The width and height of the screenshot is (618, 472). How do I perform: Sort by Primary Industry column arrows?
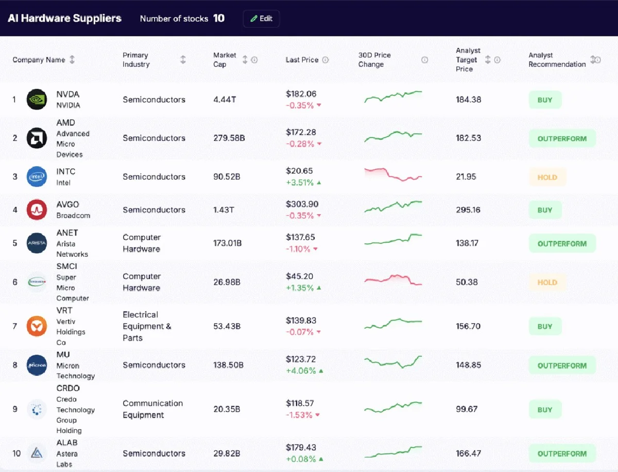tap(183, 60)
